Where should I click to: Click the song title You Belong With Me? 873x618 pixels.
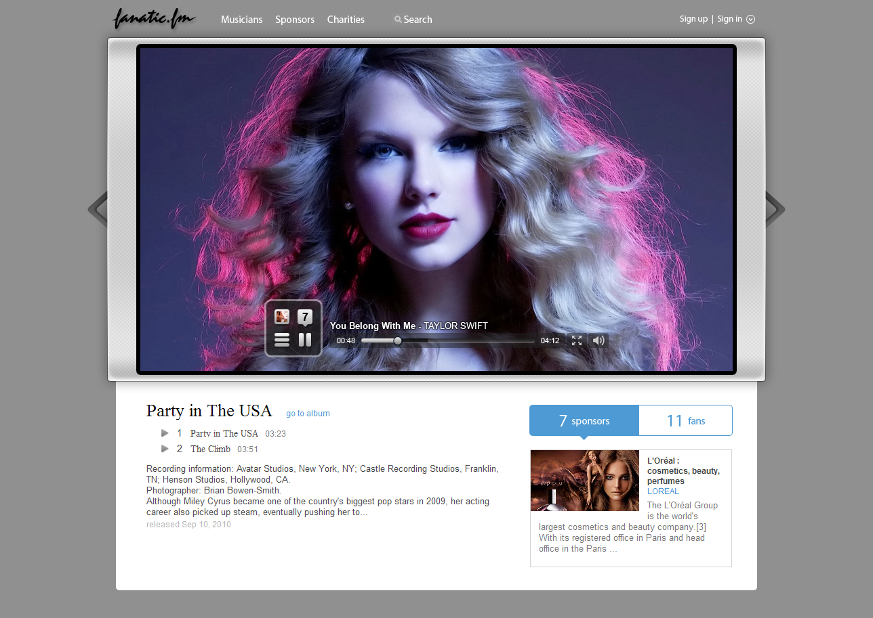pyautogui.click(x=373, y=326)
